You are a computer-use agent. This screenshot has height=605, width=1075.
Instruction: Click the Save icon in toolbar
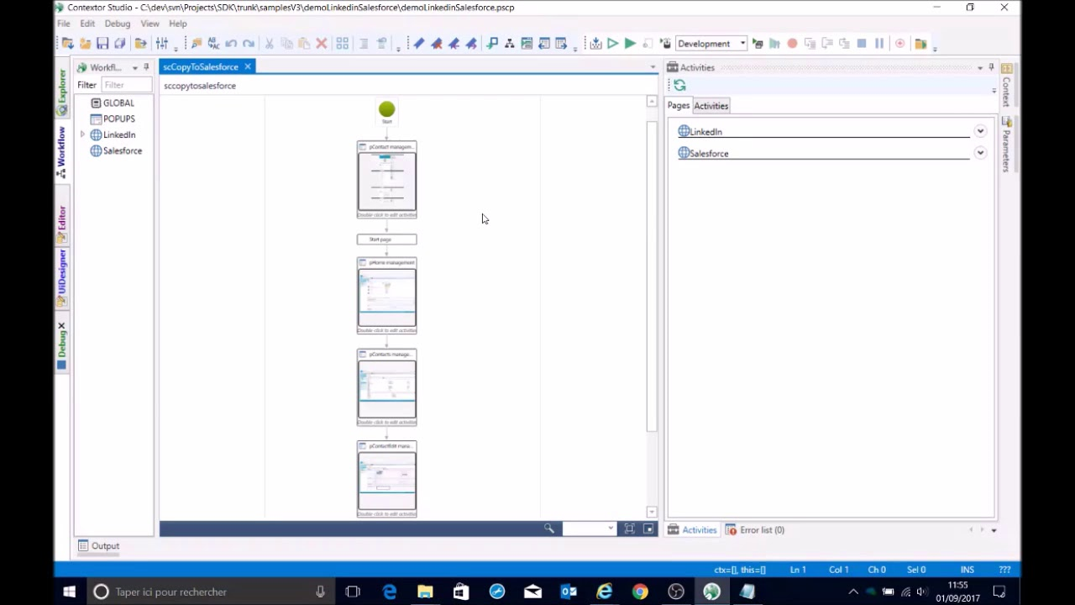102,44
